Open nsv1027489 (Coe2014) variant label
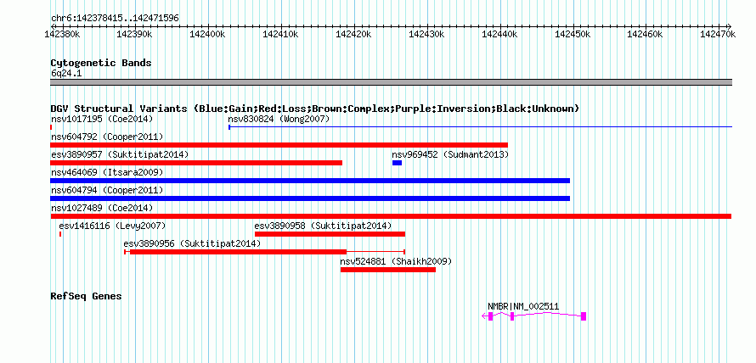756x363 pixels. 102,208
